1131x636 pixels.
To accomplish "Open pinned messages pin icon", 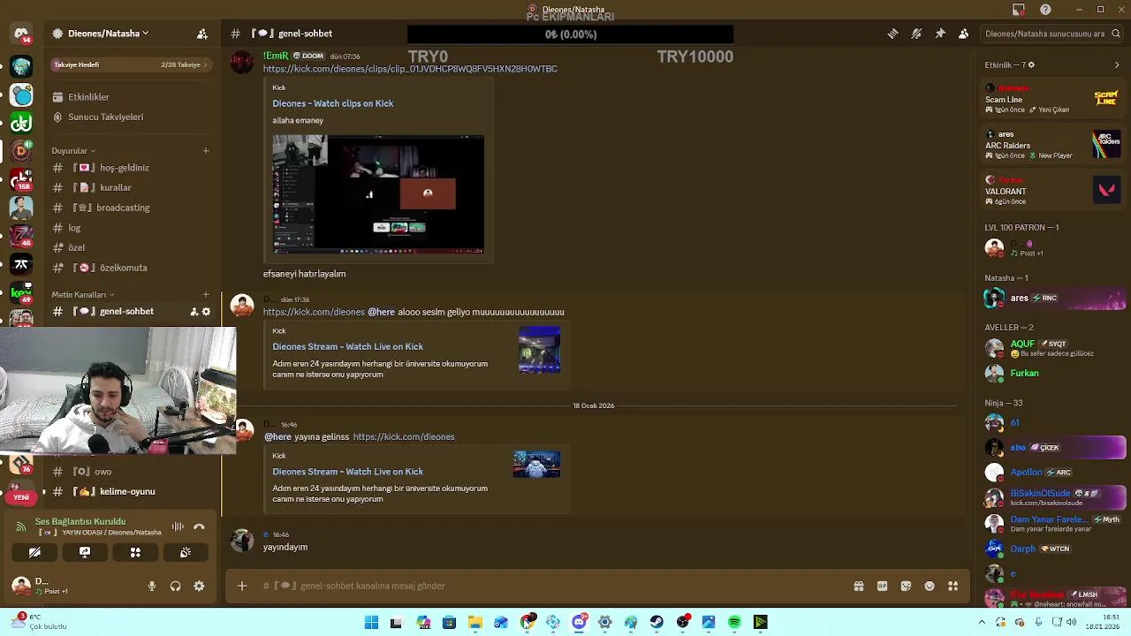I will pyautogui.click(x=940, y=34).
